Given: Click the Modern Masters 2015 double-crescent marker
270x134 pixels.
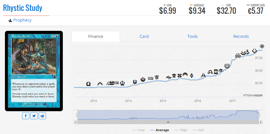Looking at the screenshot, I should coord(180,75).
